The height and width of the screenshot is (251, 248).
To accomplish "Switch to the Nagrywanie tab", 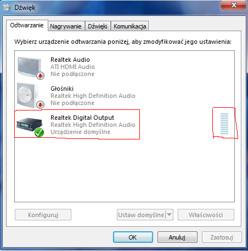I will tap(66, 26).
